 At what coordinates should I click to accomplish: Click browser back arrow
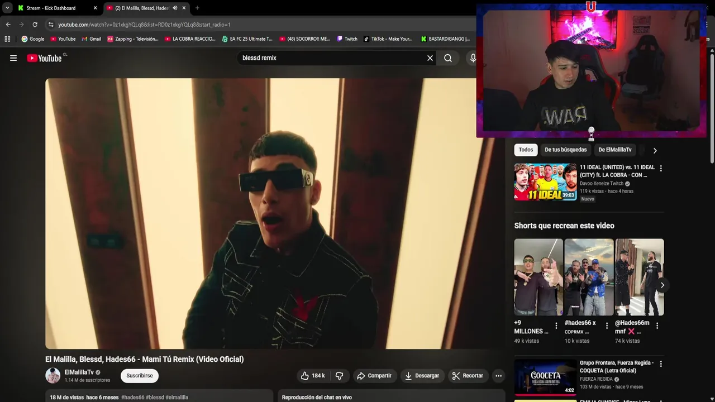click(8, 25)
